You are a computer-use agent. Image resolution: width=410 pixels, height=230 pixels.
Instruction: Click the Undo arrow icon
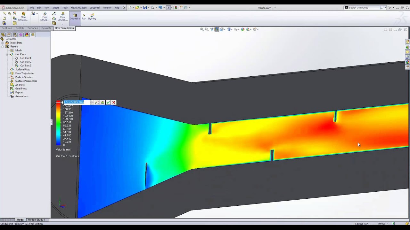coord(160,7)
